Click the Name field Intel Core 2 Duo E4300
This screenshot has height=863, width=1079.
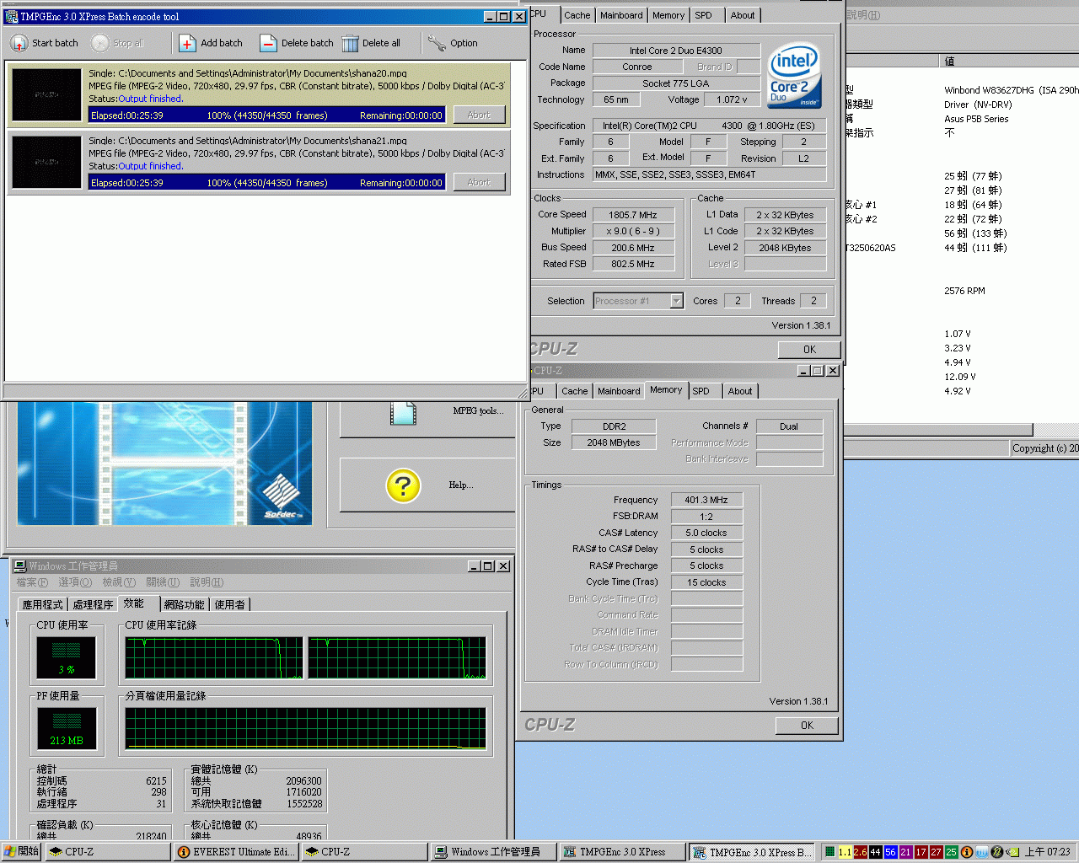point(676,51)
